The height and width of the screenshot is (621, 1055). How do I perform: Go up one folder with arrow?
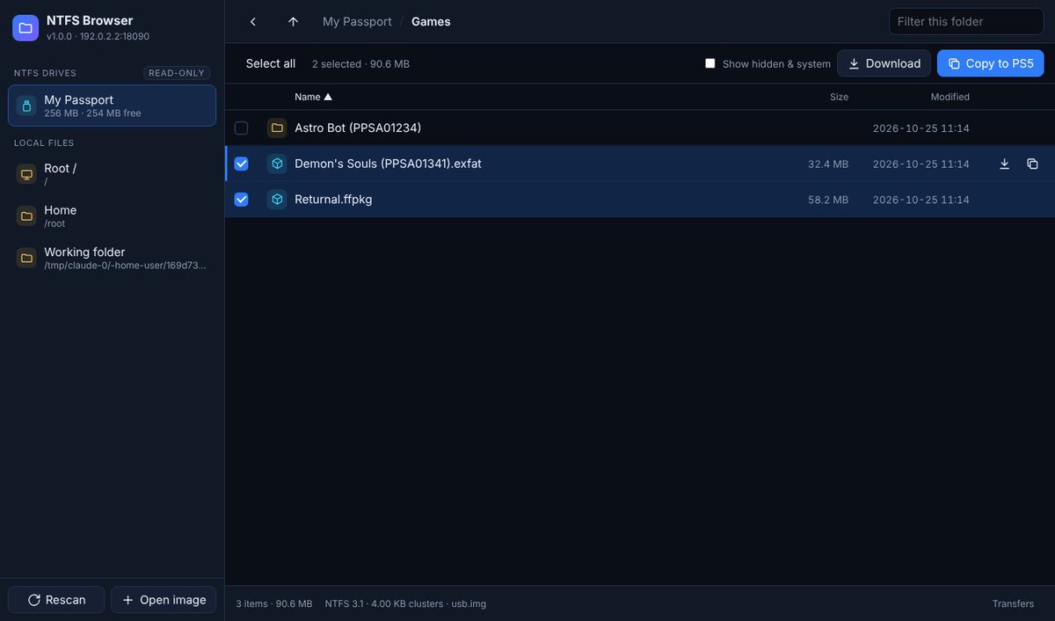click(294, 22)
